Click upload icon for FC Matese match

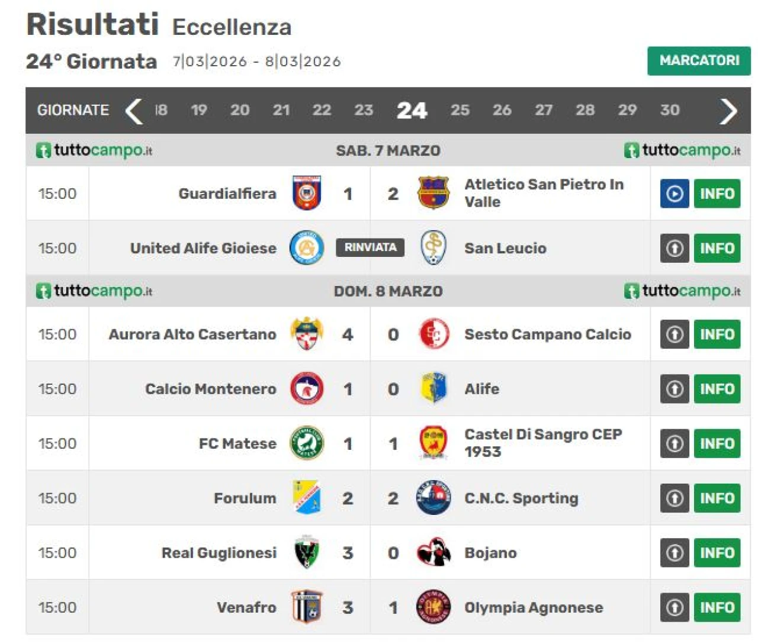(675, 443)
